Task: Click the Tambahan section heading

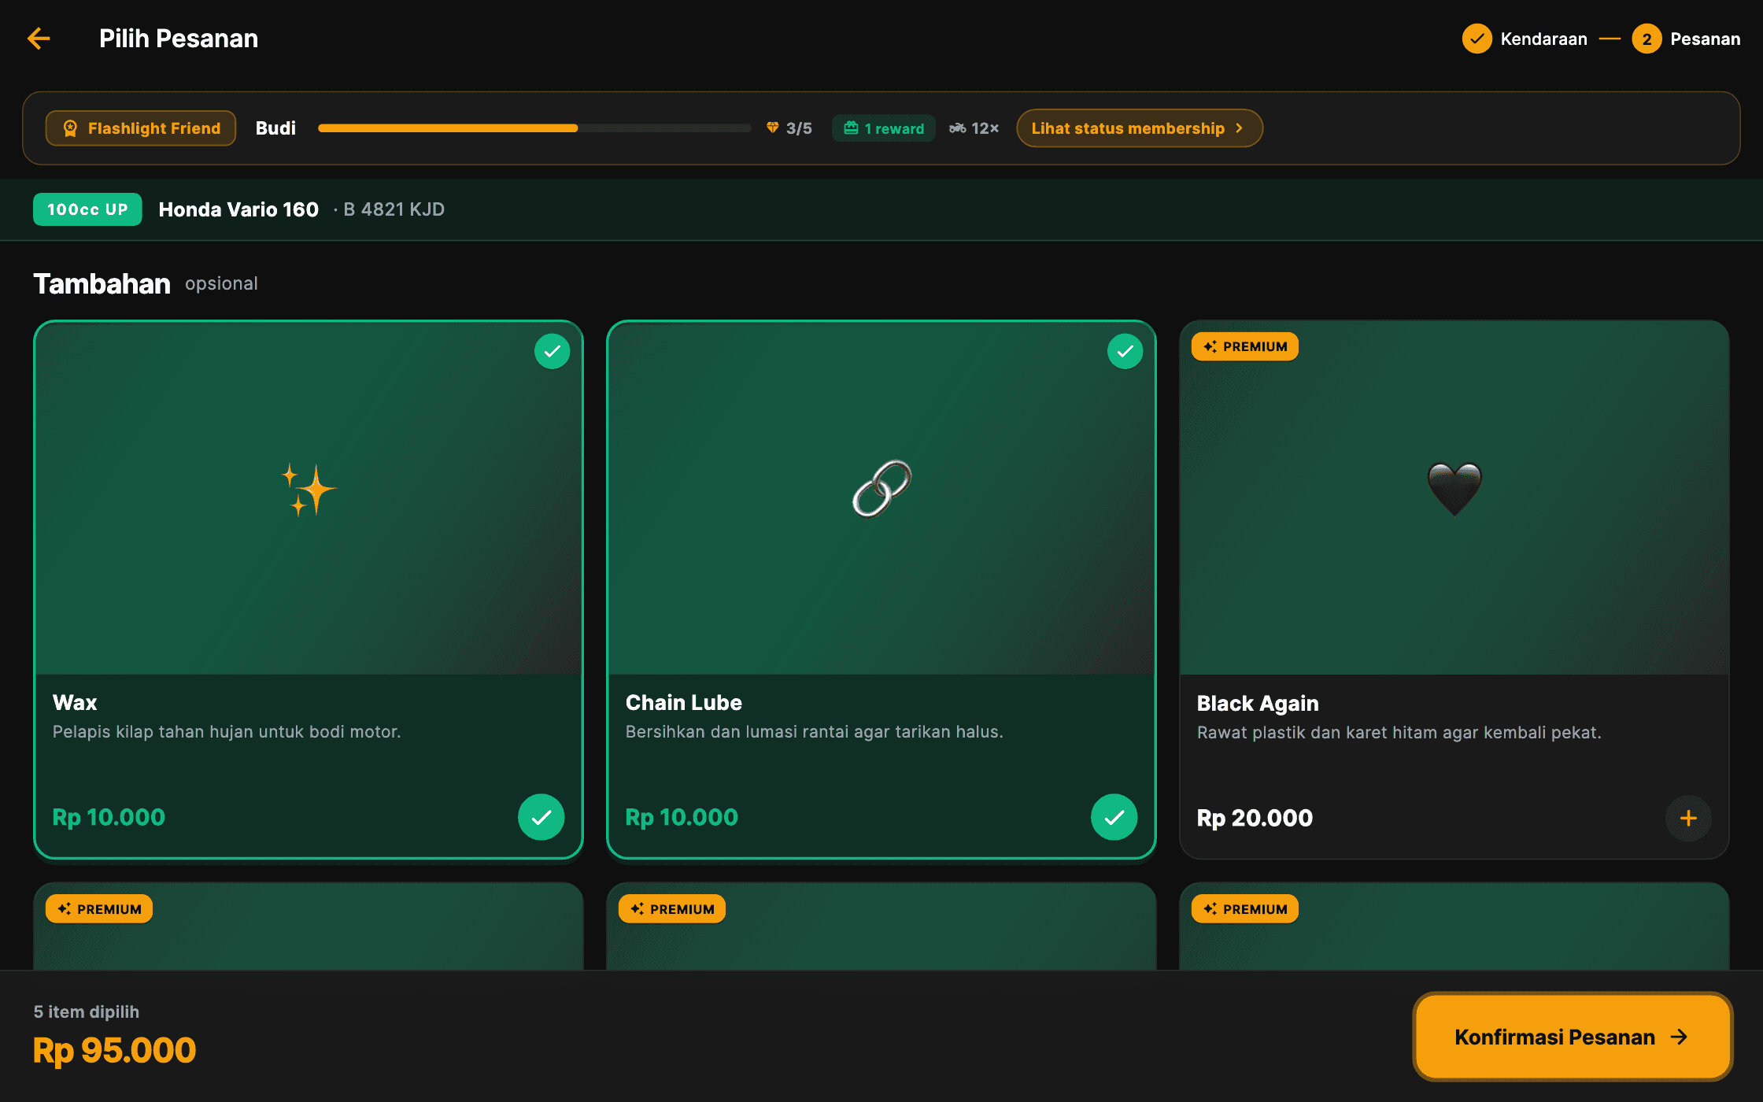Action: pos(102,283)
